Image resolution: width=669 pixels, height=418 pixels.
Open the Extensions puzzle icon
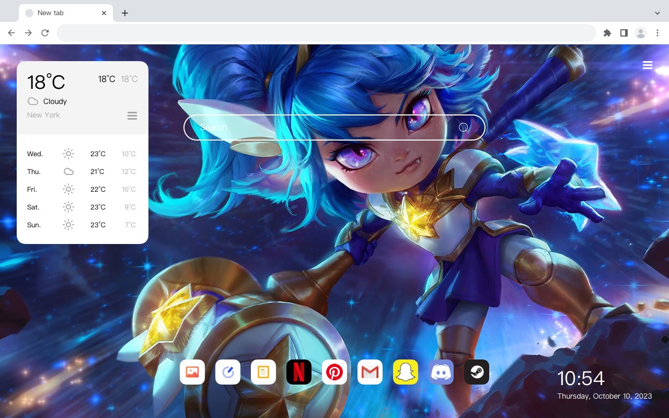coord(607,33)
